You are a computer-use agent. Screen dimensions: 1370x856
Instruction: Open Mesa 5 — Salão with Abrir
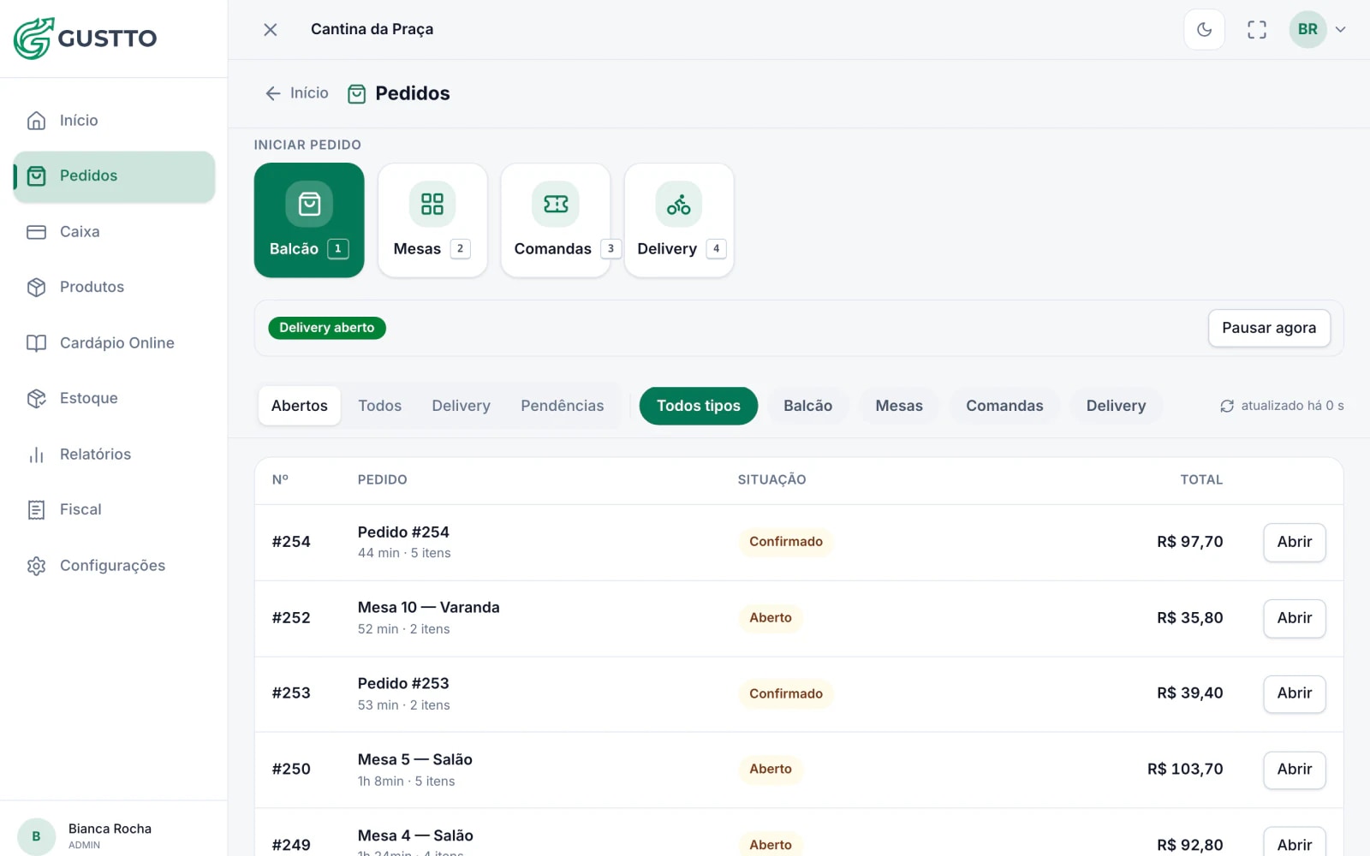click(x=1295, y=770)
